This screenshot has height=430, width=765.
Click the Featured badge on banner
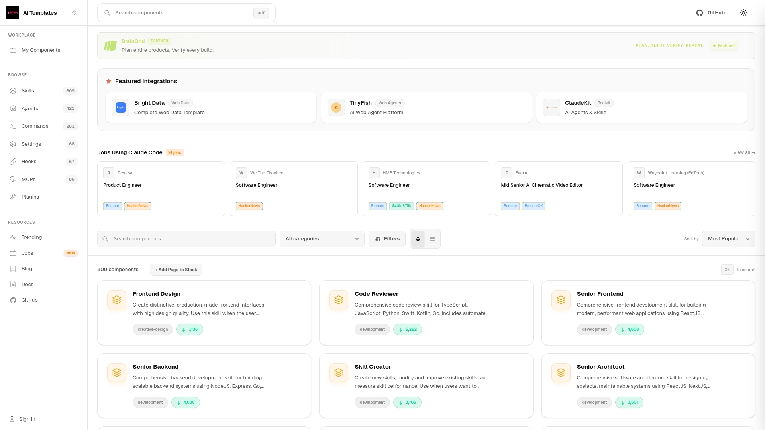[x=724, y=45]
